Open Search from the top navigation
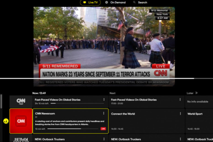 (140, 2)
